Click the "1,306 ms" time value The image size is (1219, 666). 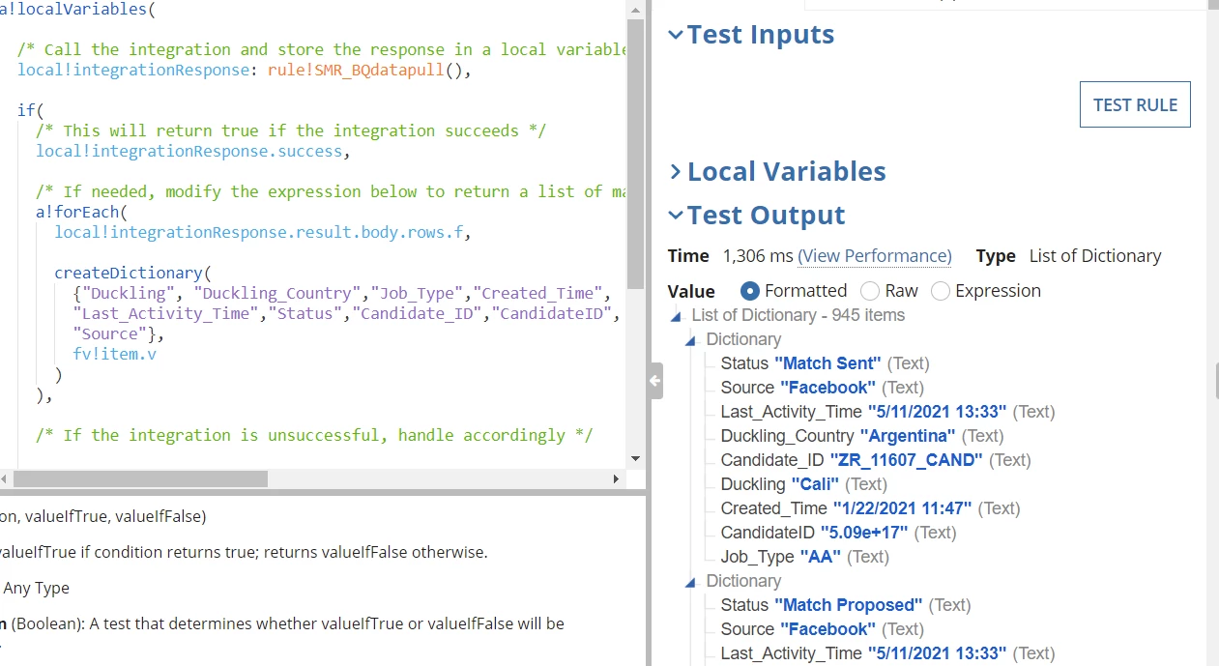pyautogui.click(x=758, y=256)
